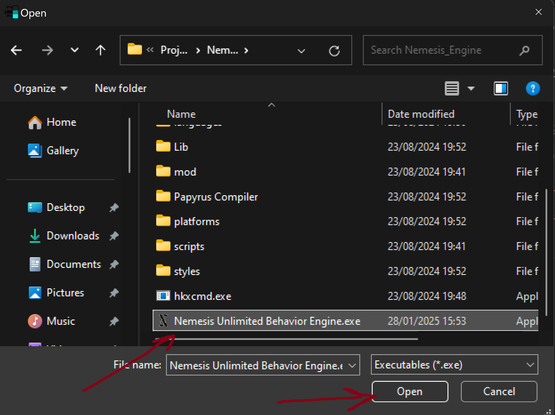Open the Executables file type dropdown
Screen dimensions: 555x415
click(454, 365)
